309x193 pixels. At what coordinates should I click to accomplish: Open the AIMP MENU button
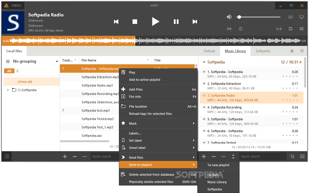pyautogui.click(x=13, y=5)
